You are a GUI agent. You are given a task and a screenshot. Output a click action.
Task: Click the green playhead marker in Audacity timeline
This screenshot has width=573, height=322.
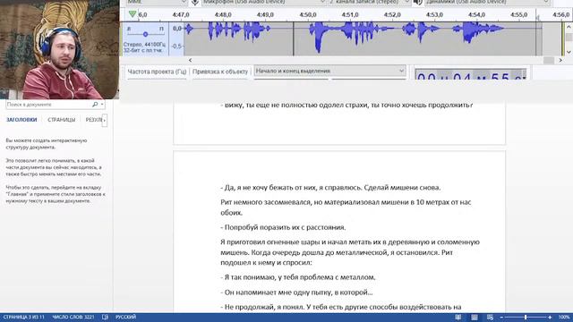click(x=133, y=14)
